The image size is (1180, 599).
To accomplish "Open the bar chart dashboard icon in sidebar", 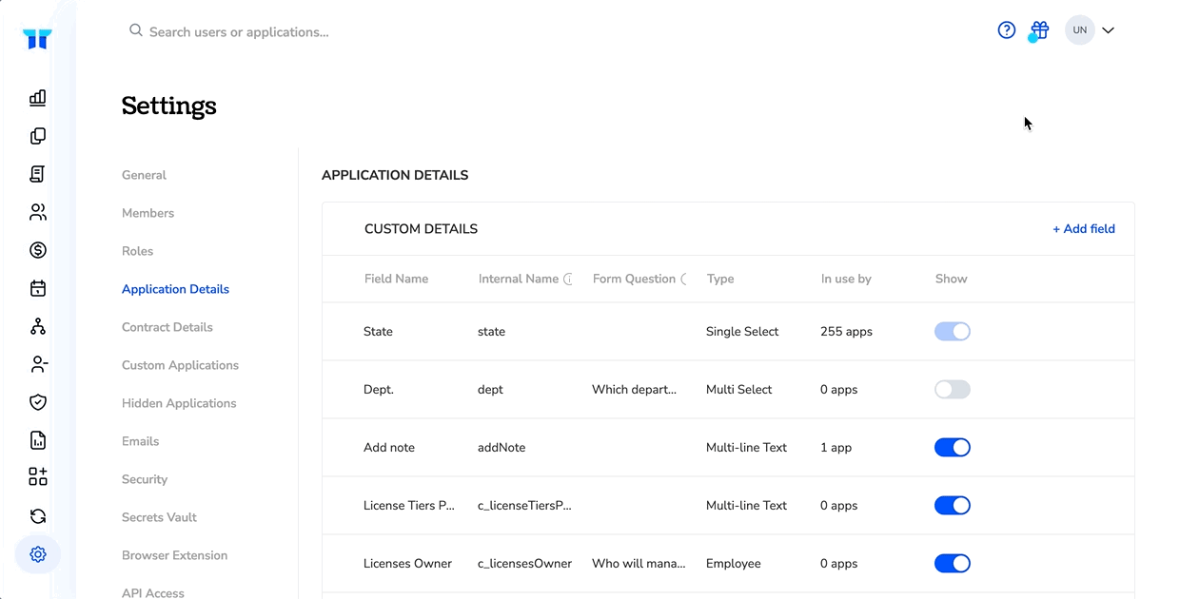I will pyautogui.click(x=38, y=98).
